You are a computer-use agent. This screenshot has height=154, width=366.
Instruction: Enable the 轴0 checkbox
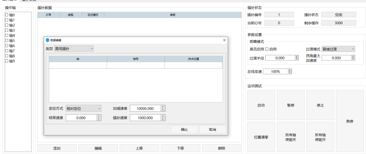[x=7, y=15]
